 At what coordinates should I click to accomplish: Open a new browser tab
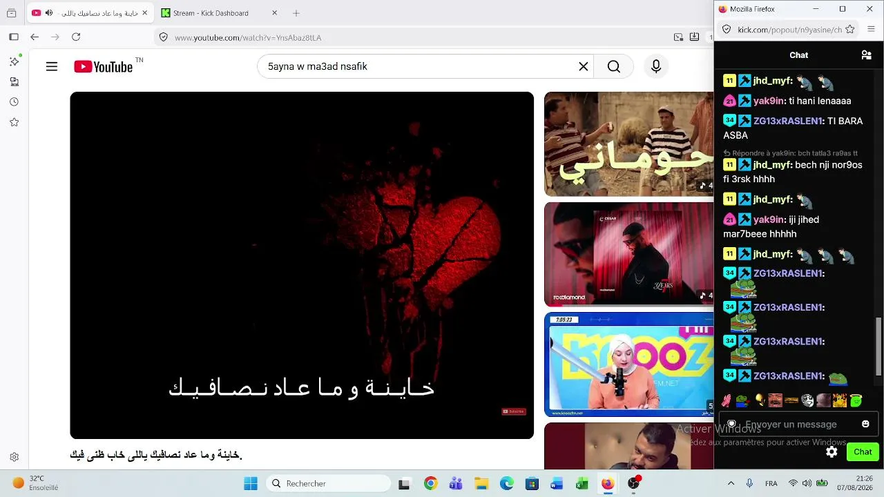pos(296,13)
